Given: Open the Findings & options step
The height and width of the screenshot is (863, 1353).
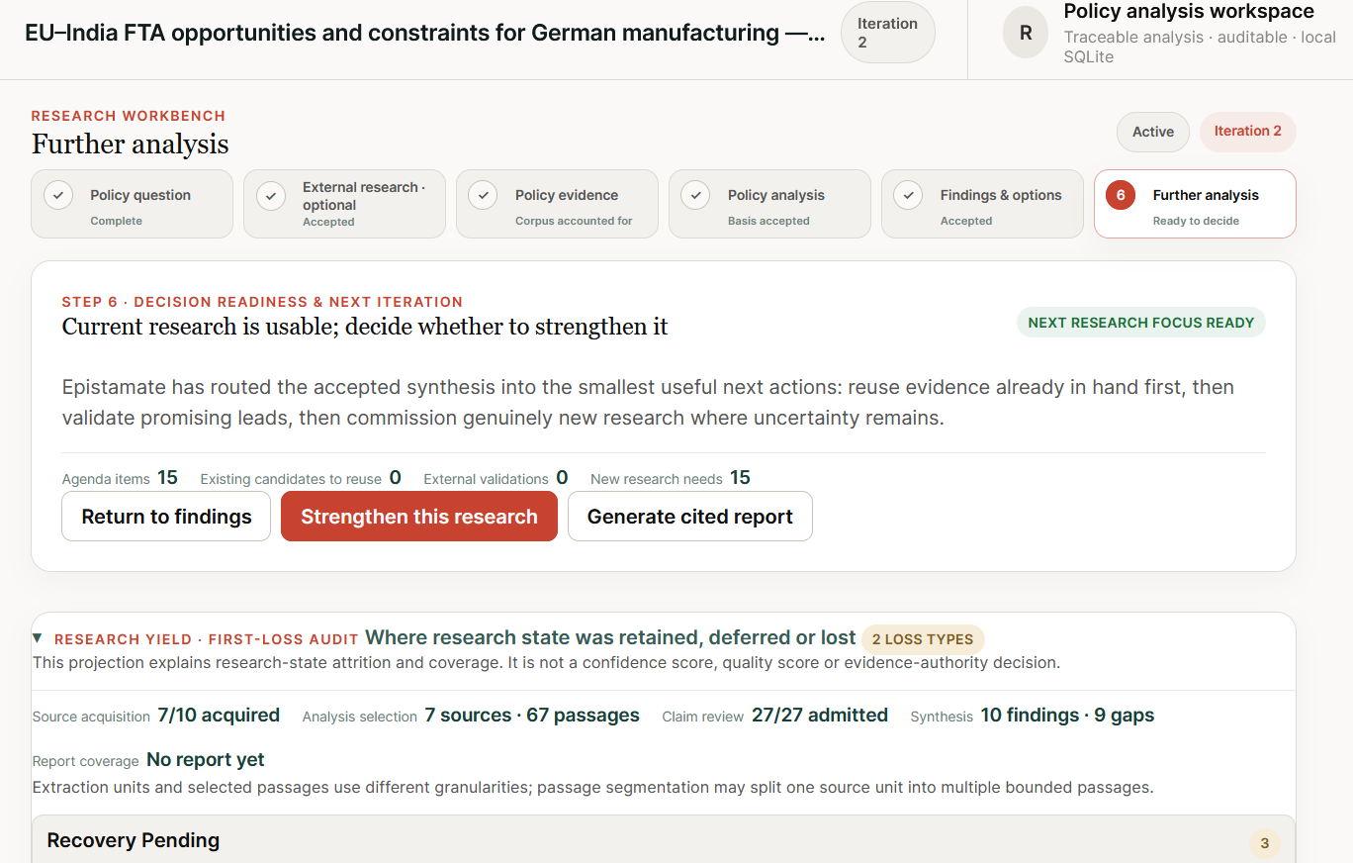Looking at the screenshot, I should coord(982,204).
